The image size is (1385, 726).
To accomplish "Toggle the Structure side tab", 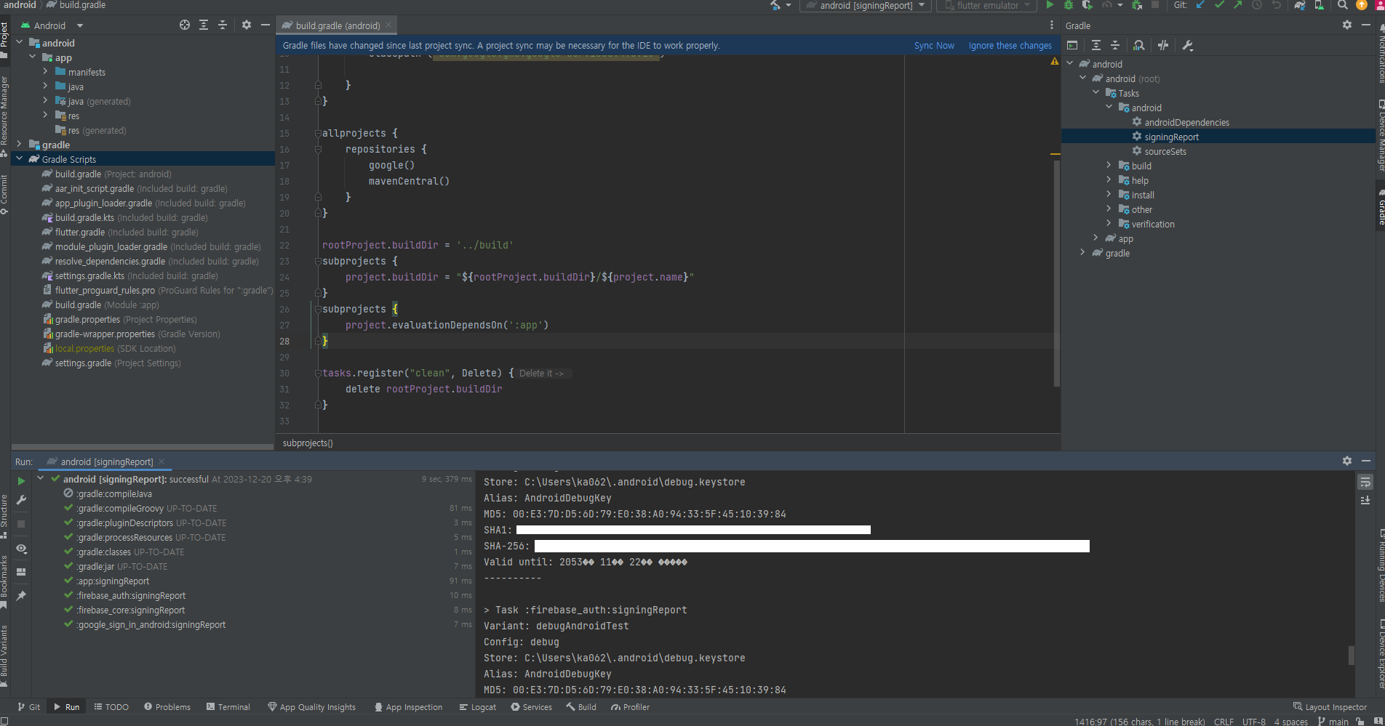I will pos(4,516).
